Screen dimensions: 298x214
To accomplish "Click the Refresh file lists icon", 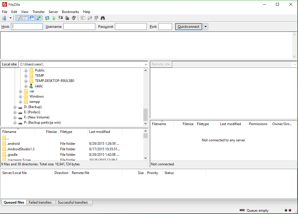I will point(47,18).
